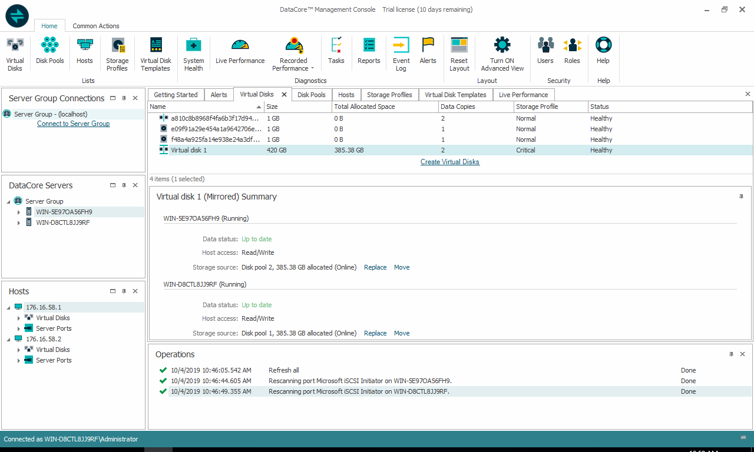754x452 pixels.
Task: Switch to the Storage Profiles document tab
Action: tap(389, 95)
